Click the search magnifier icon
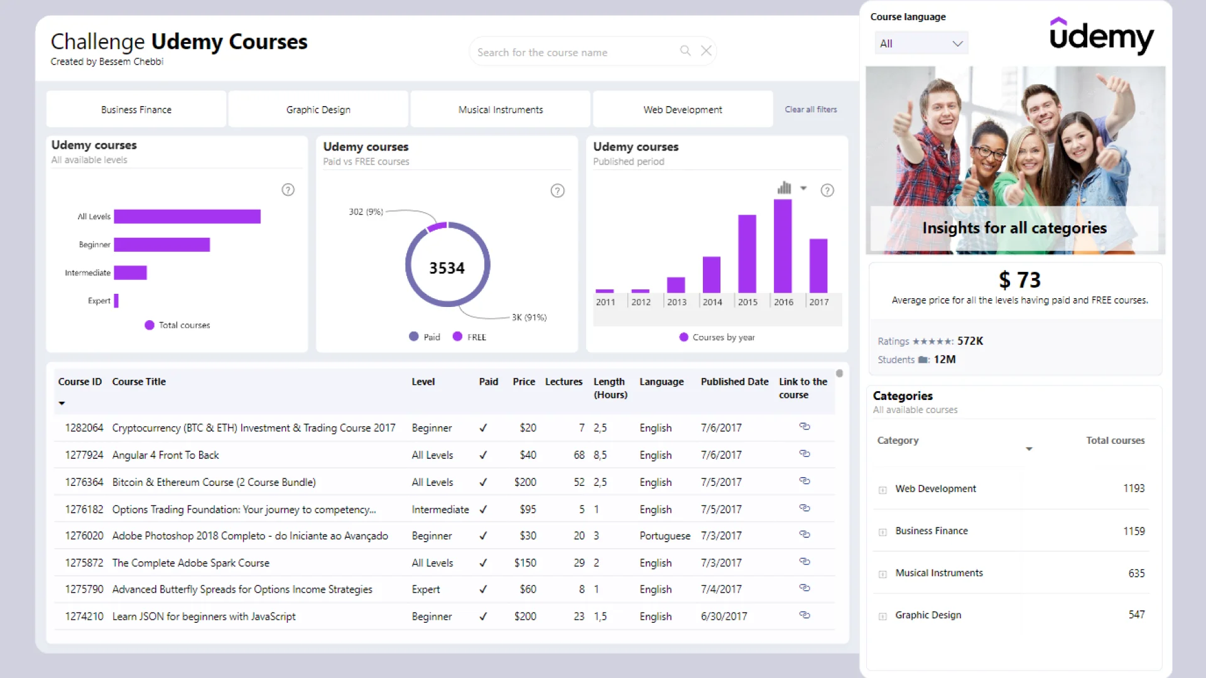The width and height of the screenshot is (1206, 678). [685, 51]
